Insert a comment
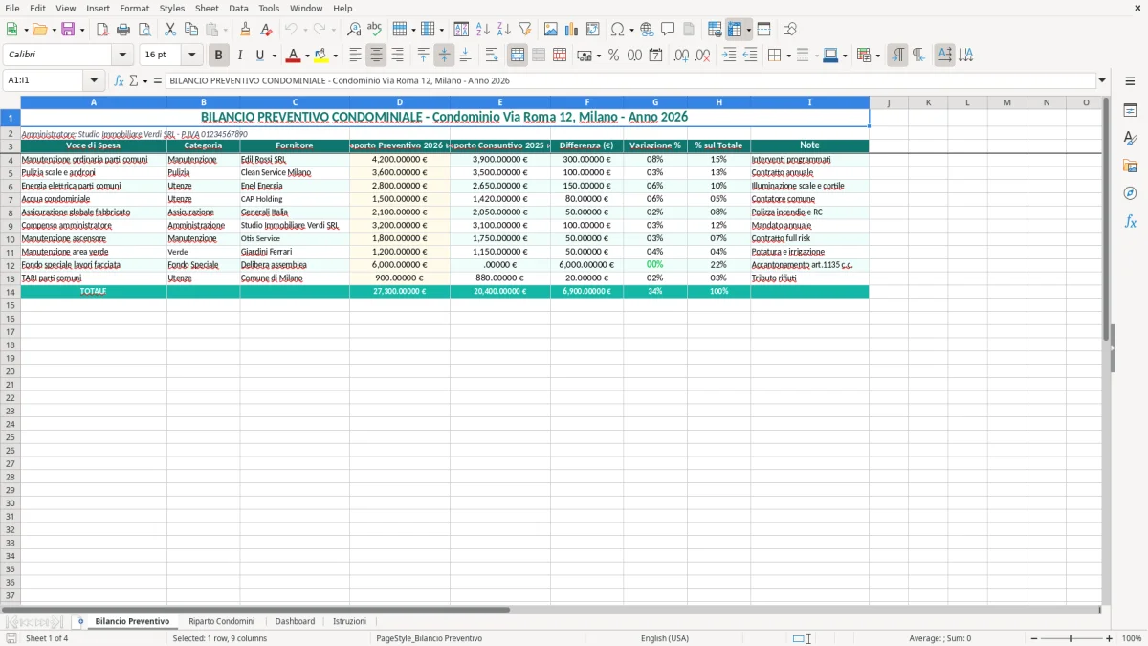Screen dimensions: 1148x646 coord(668,30)
